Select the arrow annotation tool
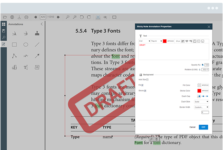223x150 pixels. [37, 56]
